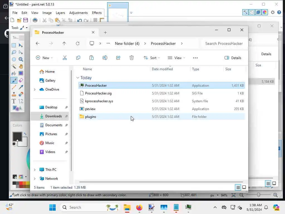Refresh the Explorer folder view
Screen dimensions: 285x214
[x=78, y=43]
